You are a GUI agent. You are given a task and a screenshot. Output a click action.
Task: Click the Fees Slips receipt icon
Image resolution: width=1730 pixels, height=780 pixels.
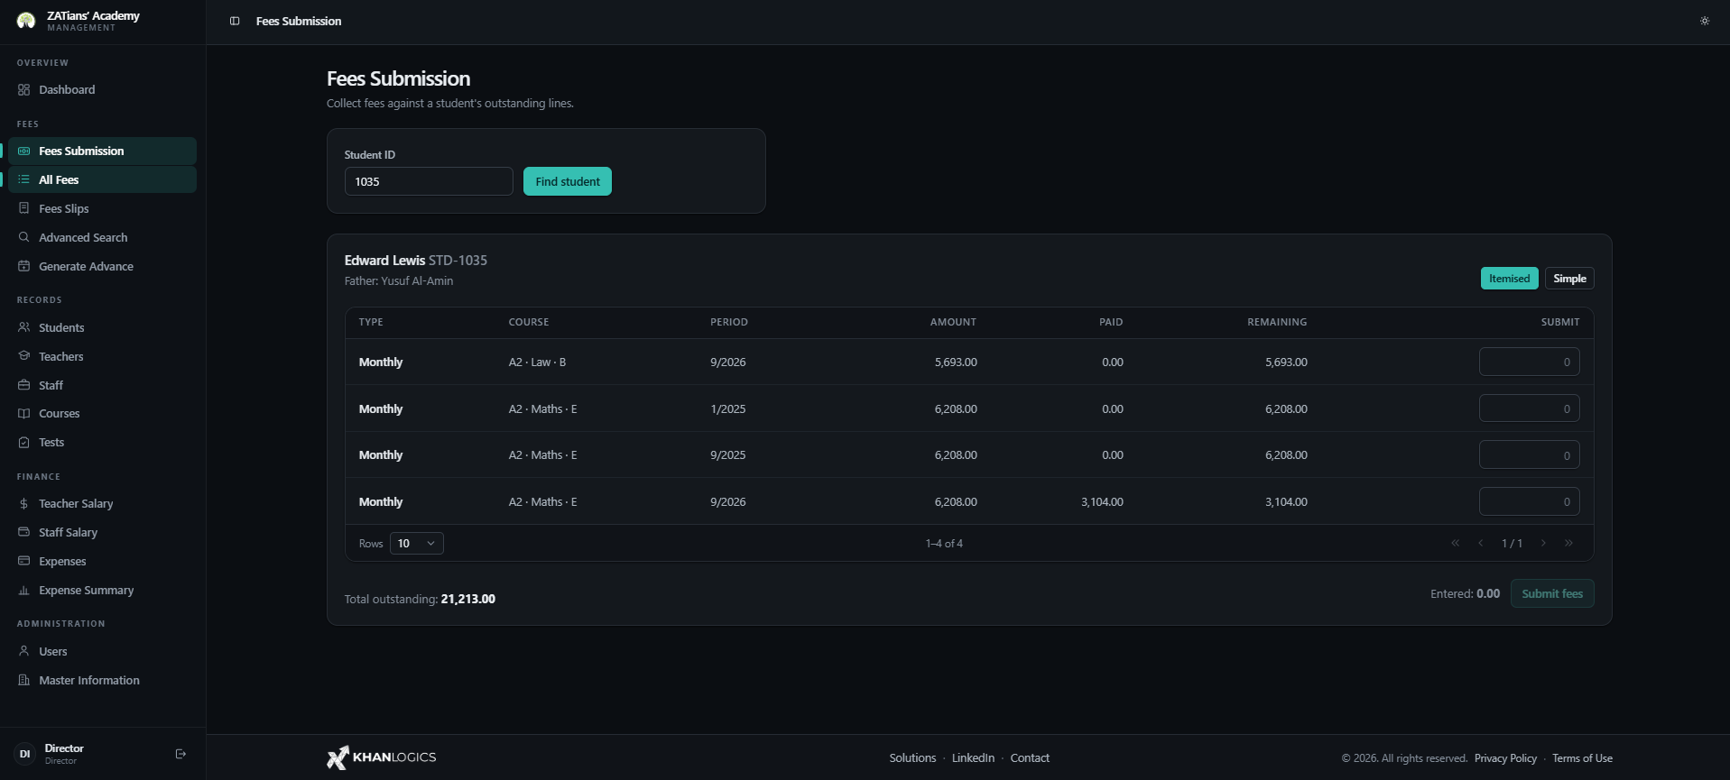[x=24, y=208]
